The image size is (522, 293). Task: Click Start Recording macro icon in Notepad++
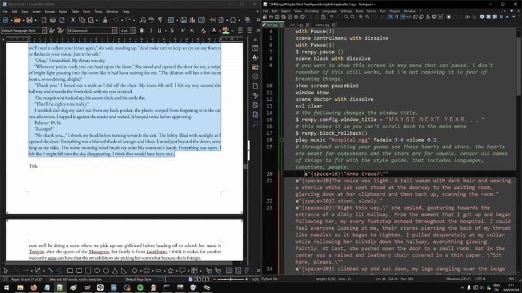click(449, 17)
